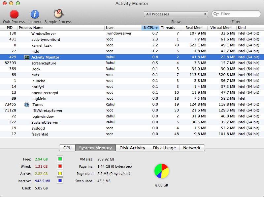Select the hidd process row
264x197 pixels.
coord(132,51)
